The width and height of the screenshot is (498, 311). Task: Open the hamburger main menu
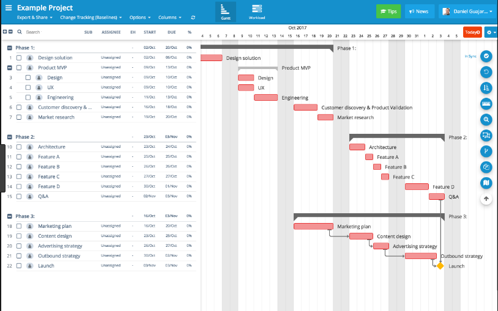(9, 8)
